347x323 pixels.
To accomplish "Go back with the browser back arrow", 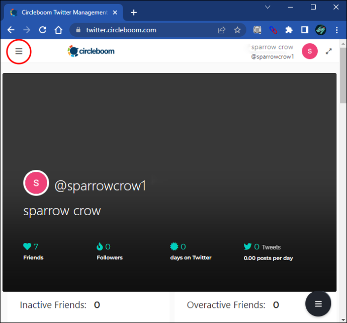I will tap(11, 30).
